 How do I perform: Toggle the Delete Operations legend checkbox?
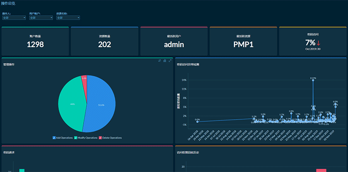pos(100,138)
